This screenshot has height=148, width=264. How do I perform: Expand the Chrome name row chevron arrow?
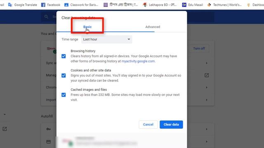coord(207,88)
